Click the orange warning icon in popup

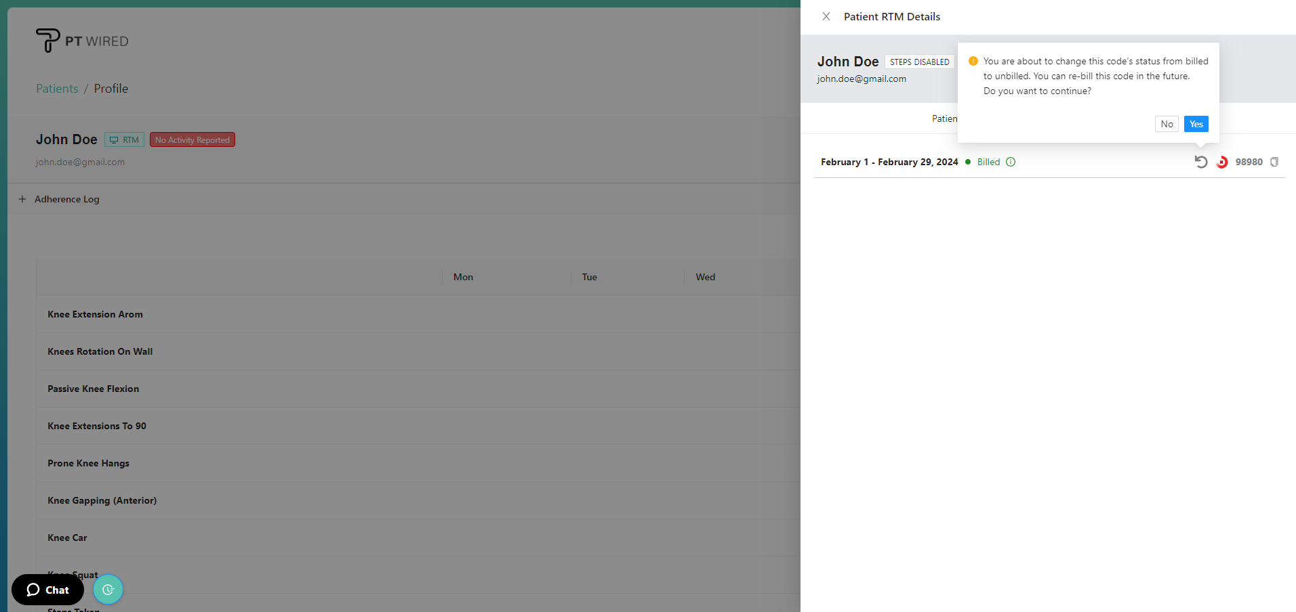tap(973, 61)
